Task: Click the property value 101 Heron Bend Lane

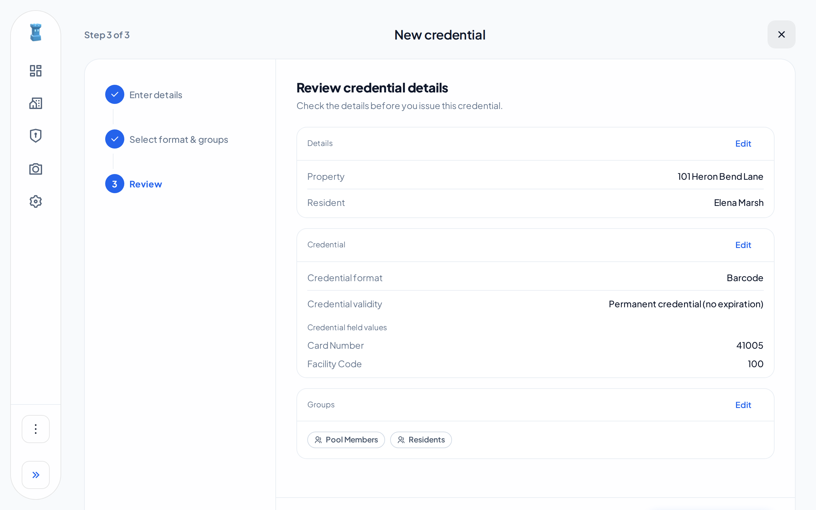Action: (x=720, y=176)
